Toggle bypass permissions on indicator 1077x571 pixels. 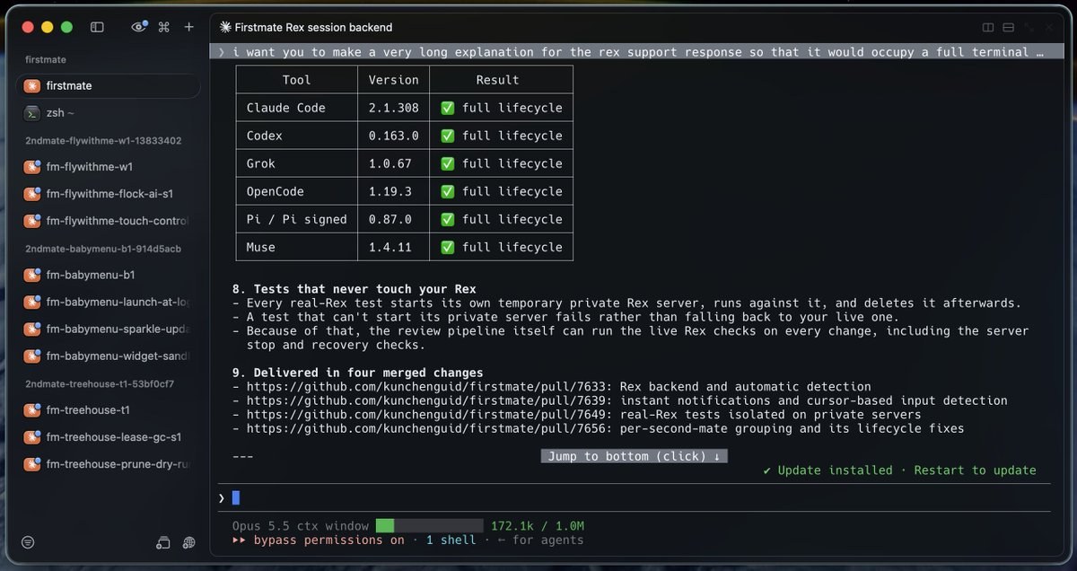point(319,540)
